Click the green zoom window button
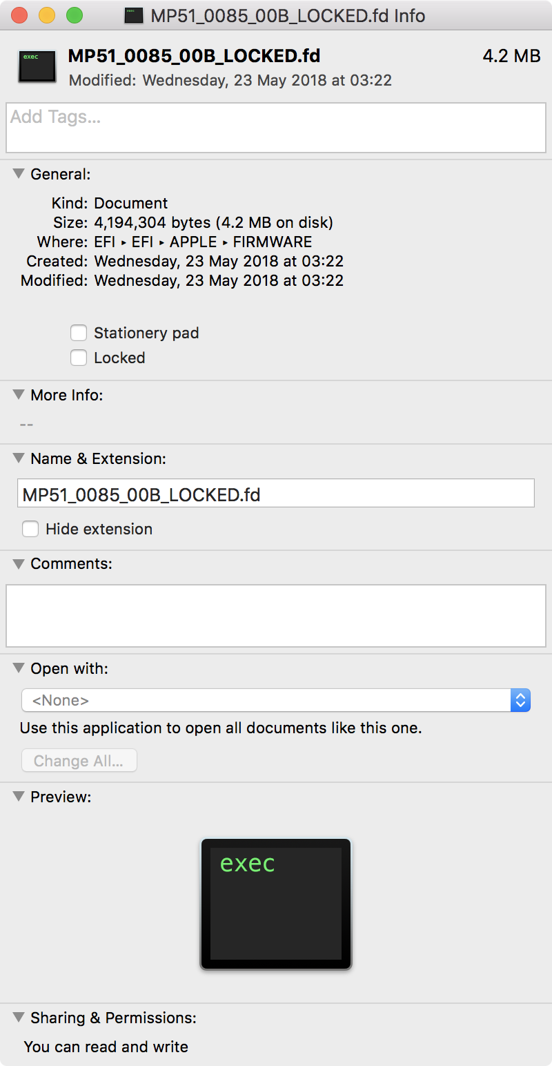Viewport: 552px width, 1066px height. click(x=74, y=15)
